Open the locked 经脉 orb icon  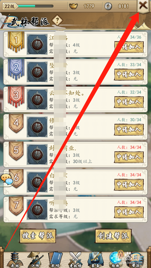(116, 260)
